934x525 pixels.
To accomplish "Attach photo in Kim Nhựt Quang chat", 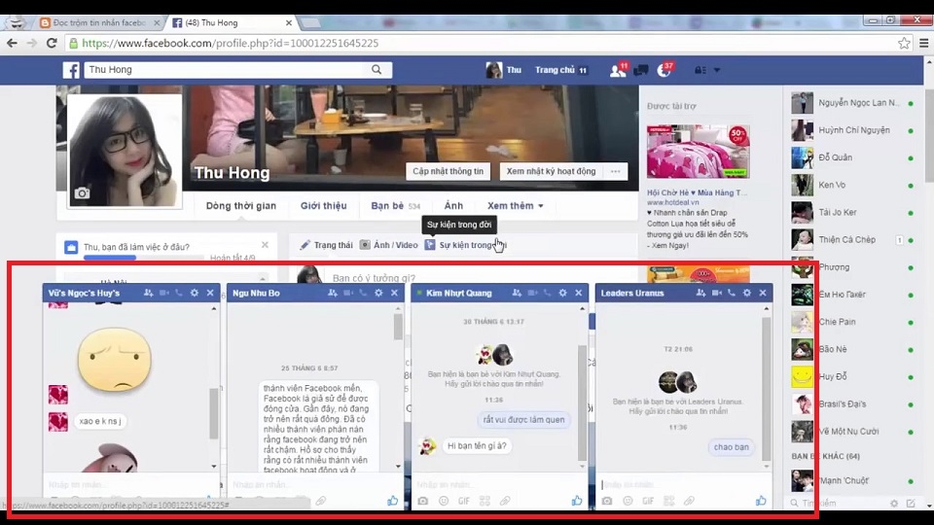I will coord(423,502).
